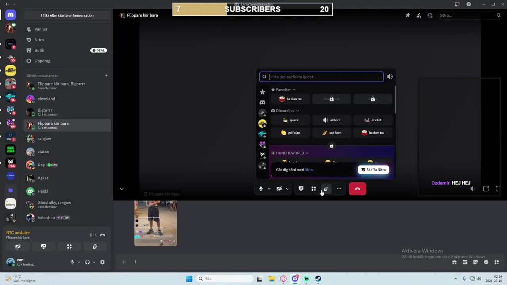The height and width of the screenshot is (285, 507).
Task: Share your screen in call controls
Action: [301, 189]
